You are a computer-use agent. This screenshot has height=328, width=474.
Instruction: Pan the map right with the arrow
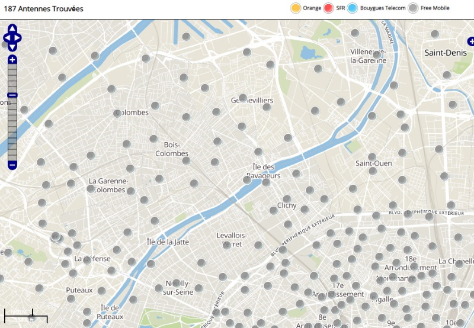(x=18, y=38)
